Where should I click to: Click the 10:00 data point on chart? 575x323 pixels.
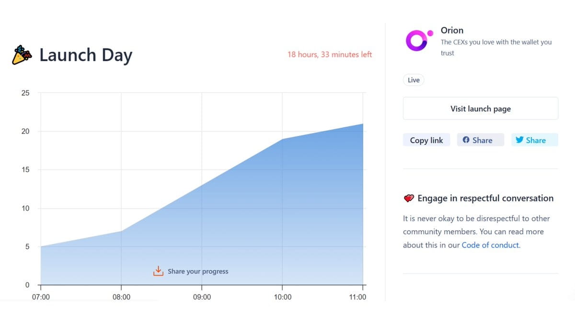[x=282, y=139]
